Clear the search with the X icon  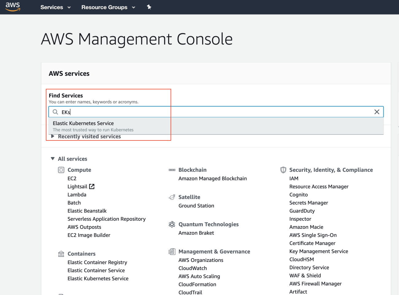[377, 112]
